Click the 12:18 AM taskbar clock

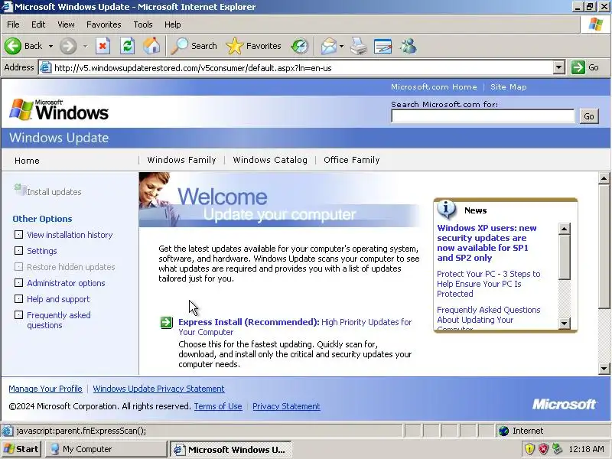[x=586, y=449]
